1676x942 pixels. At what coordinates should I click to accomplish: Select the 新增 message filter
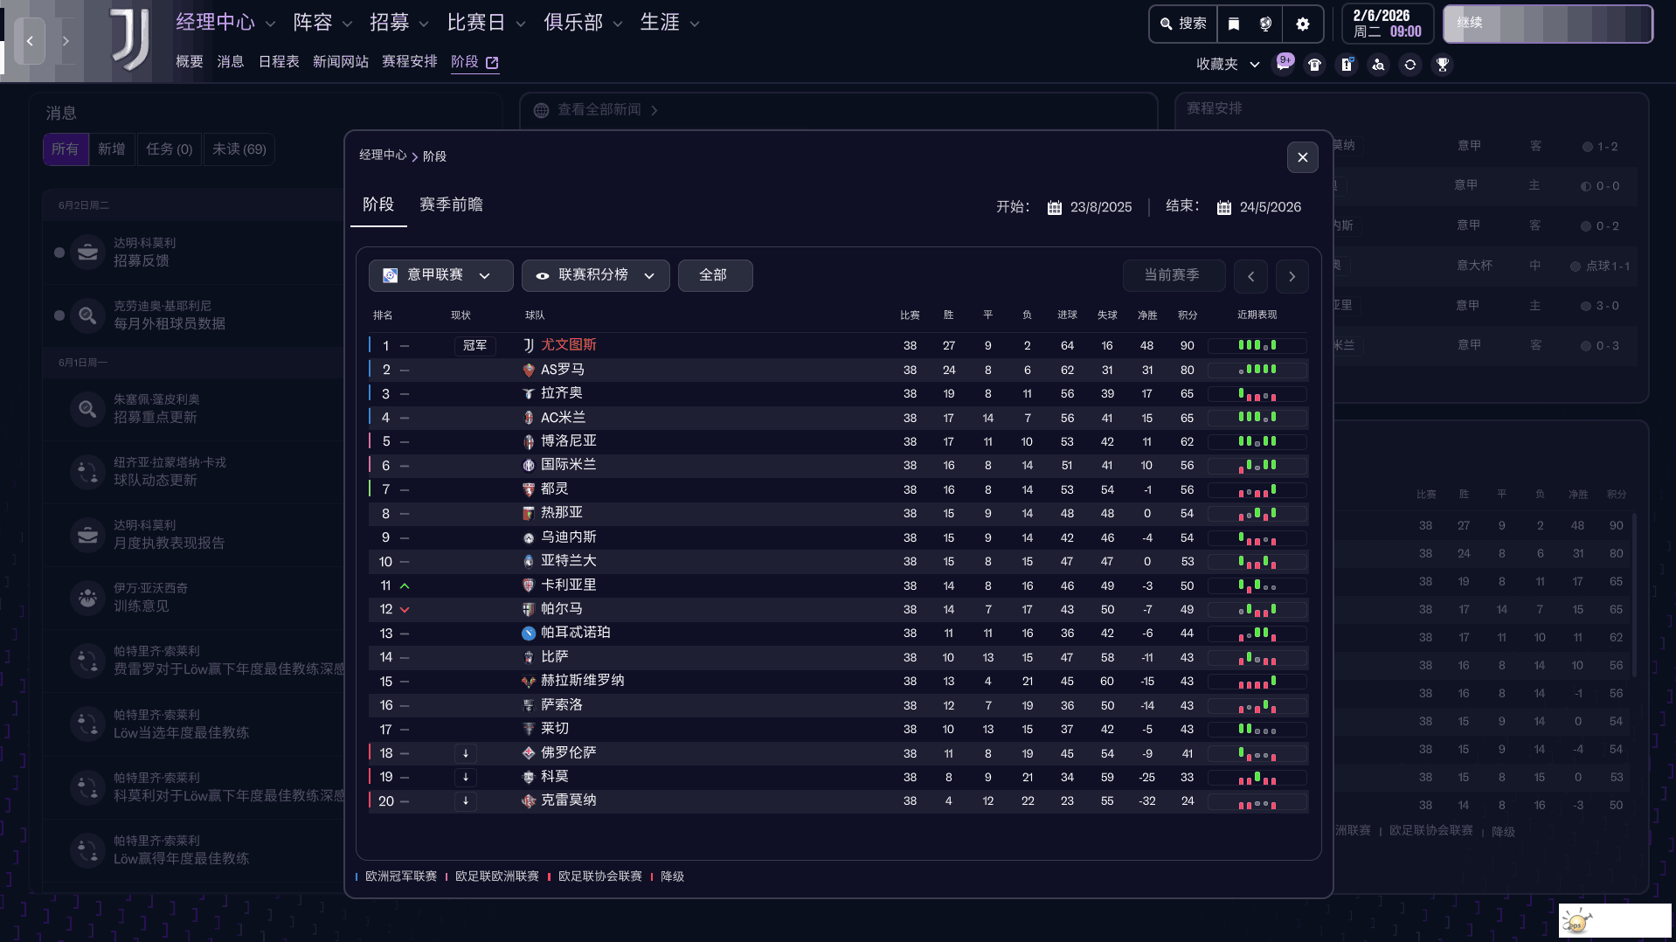(111, 149)
